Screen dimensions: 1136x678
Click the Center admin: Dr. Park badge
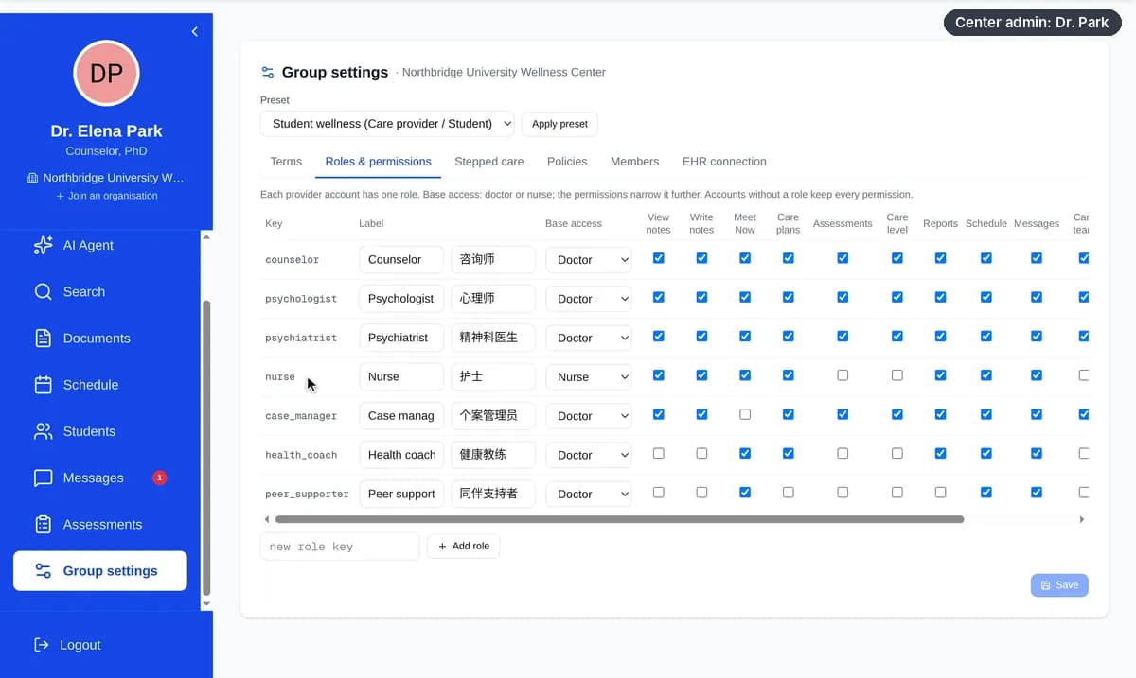pos(1032,23)
